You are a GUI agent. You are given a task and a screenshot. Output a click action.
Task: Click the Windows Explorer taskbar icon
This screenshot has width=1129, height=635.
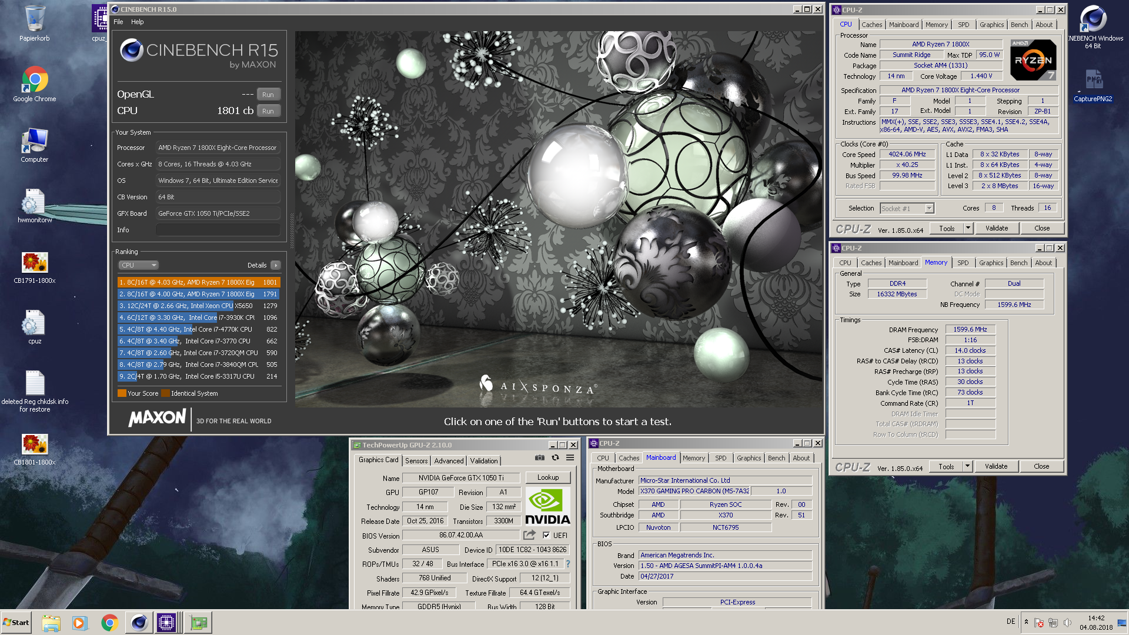[51, 623]
